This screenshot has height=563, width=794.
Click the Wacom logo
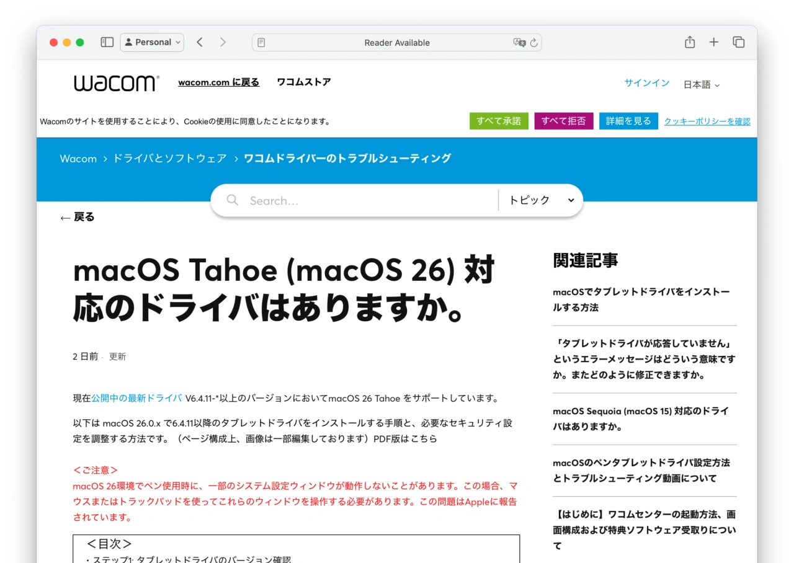click(x=115, y=82)
